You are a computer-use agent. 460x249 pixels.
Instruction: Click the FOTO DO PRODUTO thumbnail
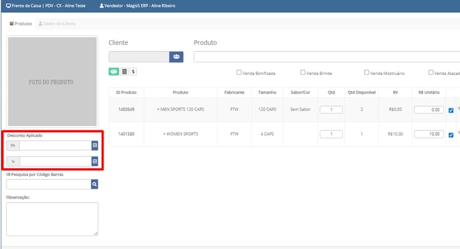coord(52,82)
